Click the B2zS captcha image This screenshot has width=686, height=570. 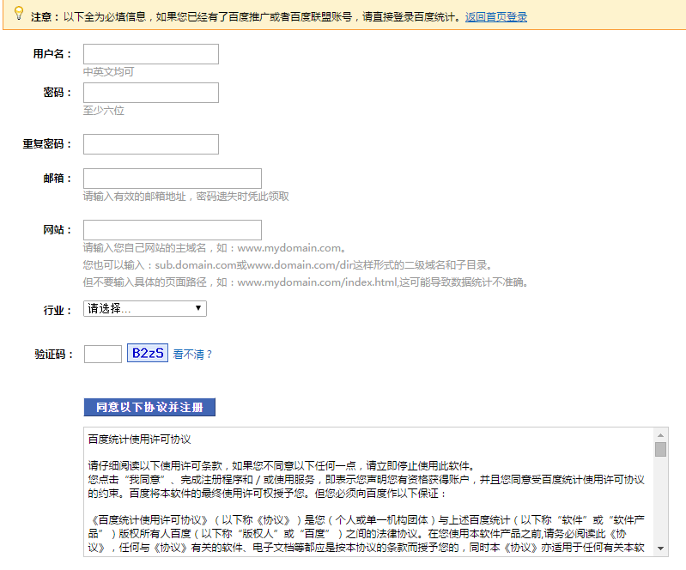pyautogui.click(x=147, y=353)
